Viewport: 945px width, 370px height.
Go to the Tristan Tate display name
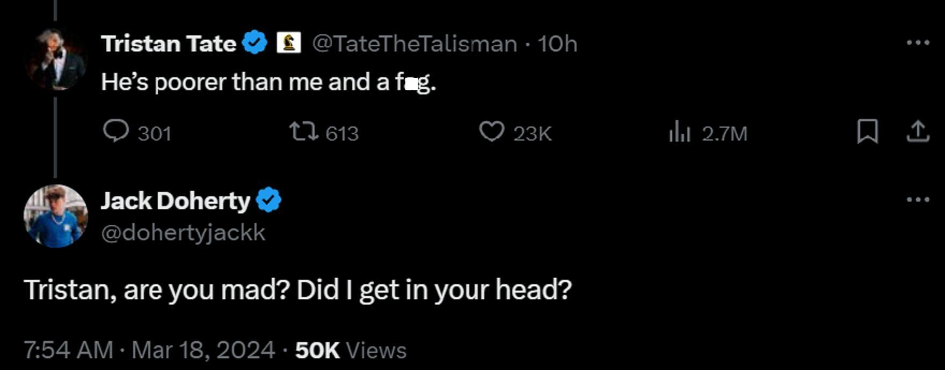[x=169, y=43]
